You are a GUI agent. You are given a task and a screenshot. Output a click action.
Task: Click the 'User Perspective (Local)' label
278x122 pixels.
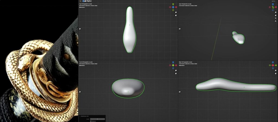(185, 4)
